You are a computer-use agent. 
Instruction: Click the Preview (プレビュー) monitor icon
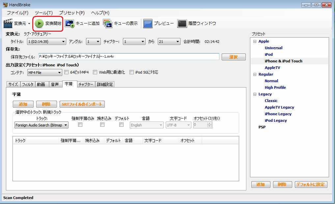pyautogui.click(x=148, y=23)
